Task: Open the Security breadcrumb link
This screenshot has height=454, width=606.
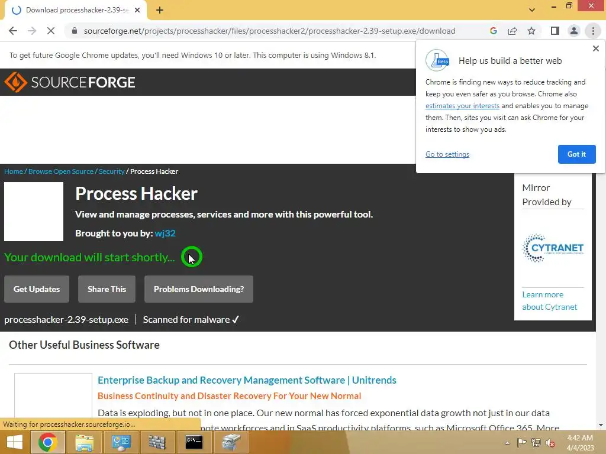Action: [x=111, y=171]
